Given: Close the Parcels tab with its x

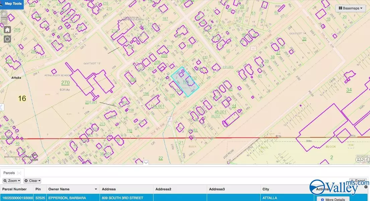Looking at the screenshot, I should point(19,173).
